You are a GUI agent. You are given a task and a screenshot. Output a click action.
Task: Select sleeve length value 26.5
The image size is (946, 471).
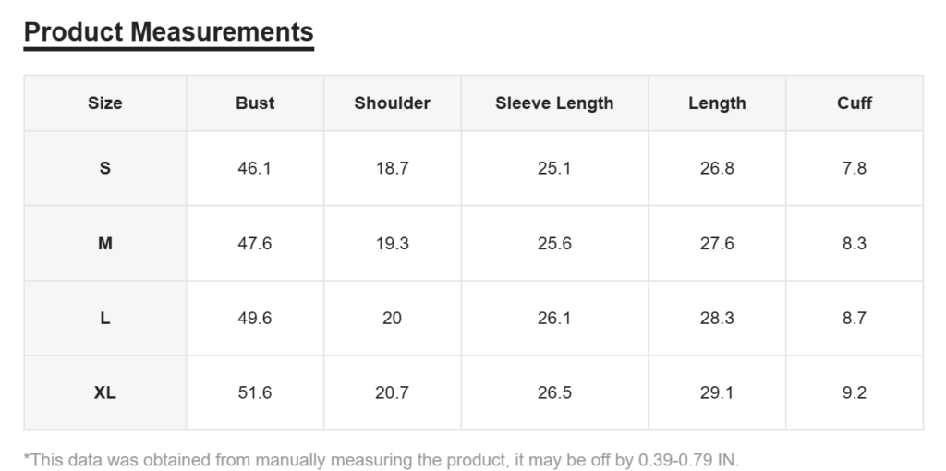point(554,392)
